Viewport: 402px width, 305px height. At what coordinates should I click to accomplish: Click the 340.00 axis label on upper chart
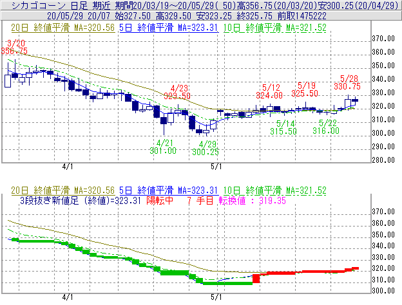[383, 79]
